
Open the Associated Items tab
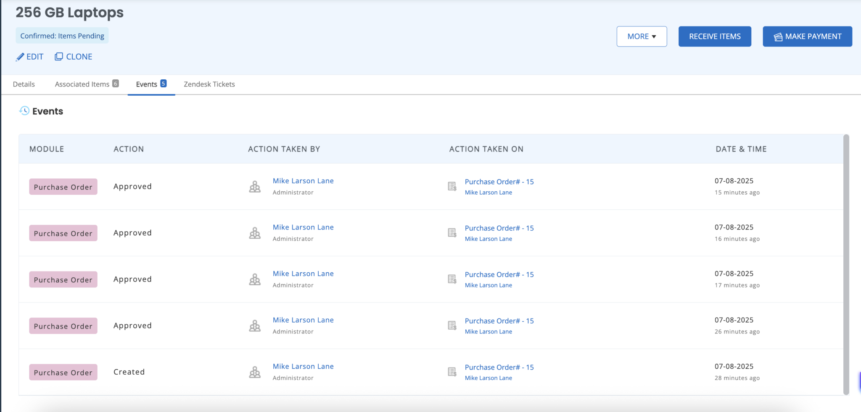click(x=82, y=84)
